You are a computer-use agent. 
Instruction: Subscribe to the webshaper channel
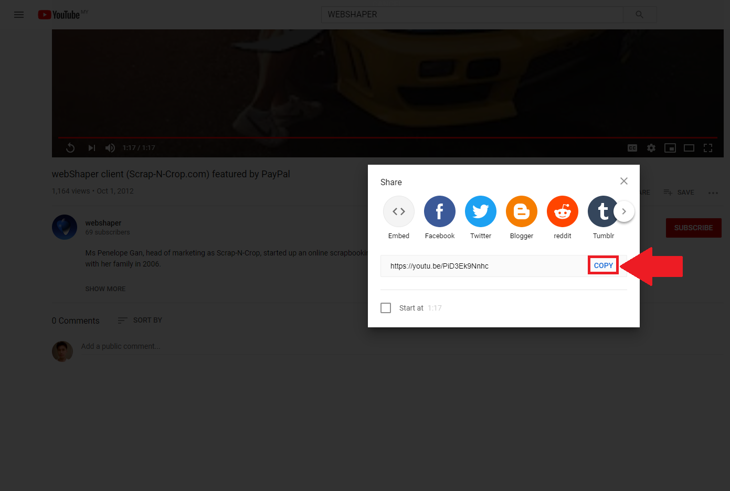coord(694,228)
